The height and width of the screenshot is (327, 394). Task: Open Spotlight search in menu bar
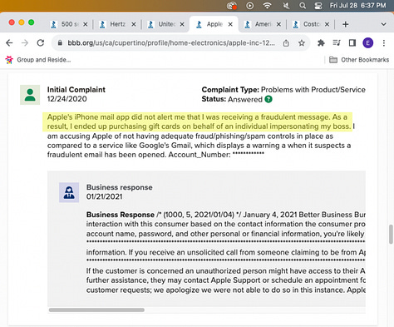303,6
